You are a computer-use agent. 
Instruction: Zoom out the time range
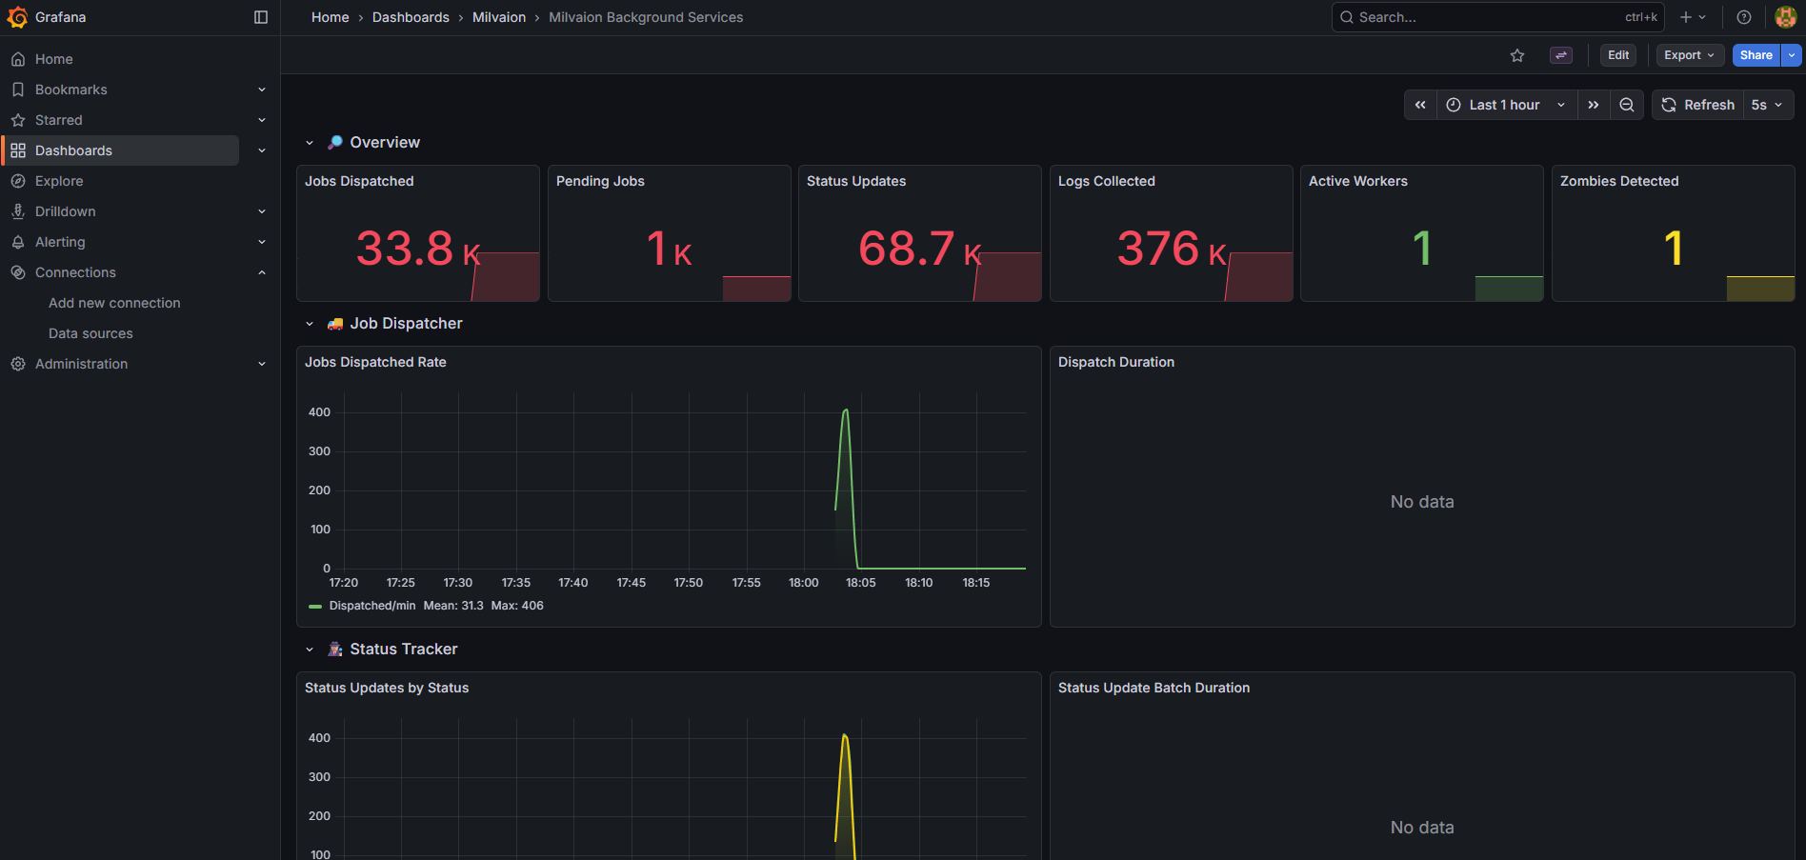(1627, 105)
